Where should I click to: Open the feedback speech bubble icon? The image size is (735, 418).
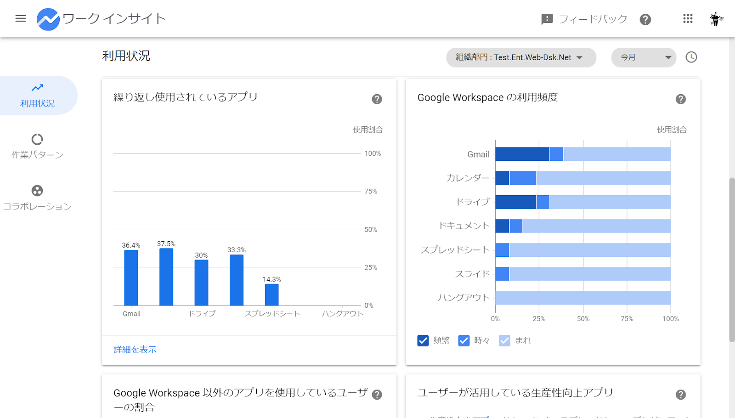click(547, 19)
